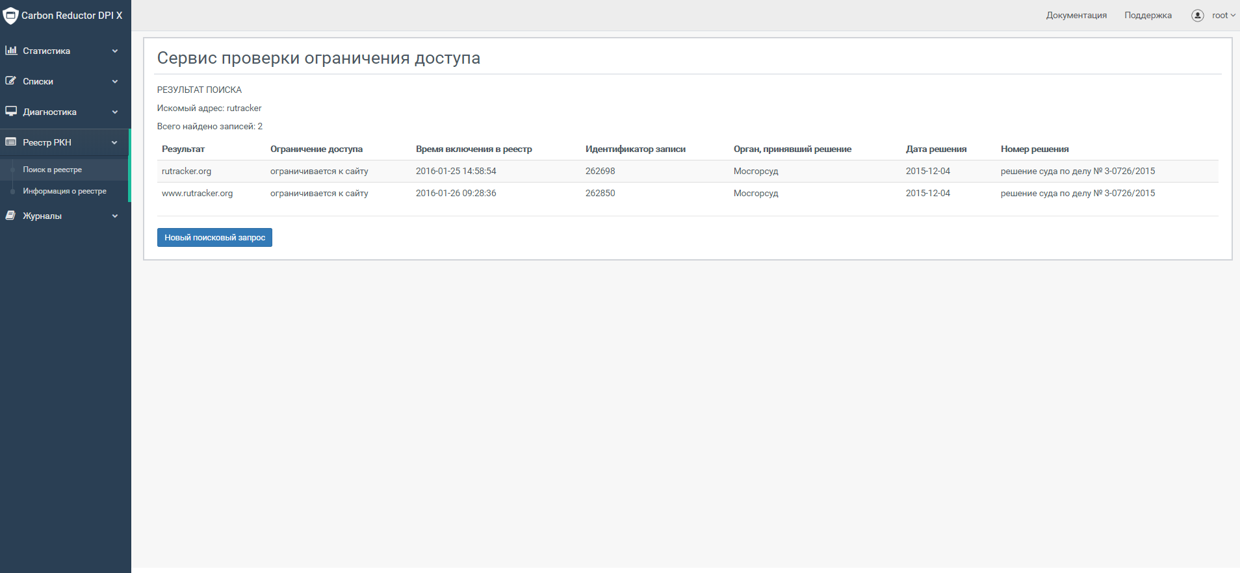Click the Ограничение доступа column header
The height and width of the screenshot is (573, 1240).
pos(316,149)
